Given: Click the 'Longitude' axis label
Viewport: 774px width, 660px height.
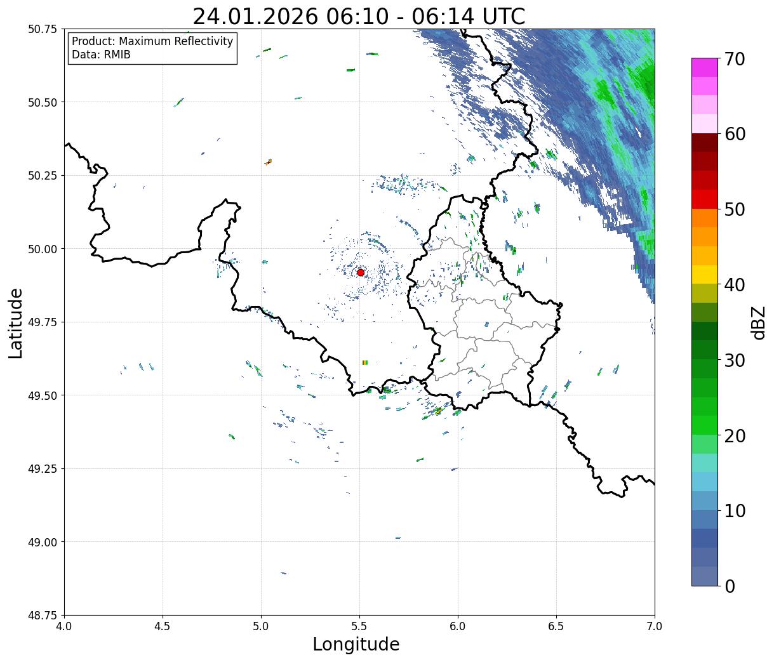Looking at the screenshot, I should tap(356, 644).
